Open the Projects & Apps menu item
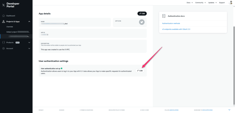 coord(13,22)
